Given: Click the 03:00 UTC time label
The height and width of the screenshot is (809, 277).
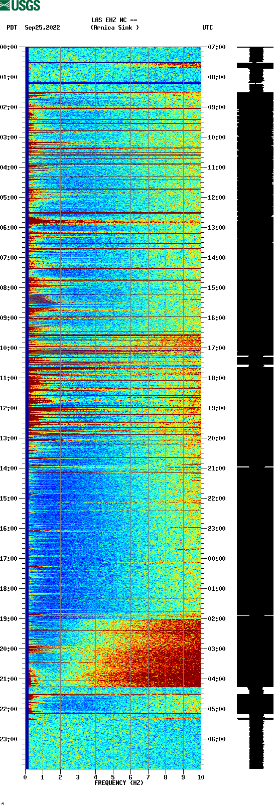Looking at the screenshot, I should [217, 649].
